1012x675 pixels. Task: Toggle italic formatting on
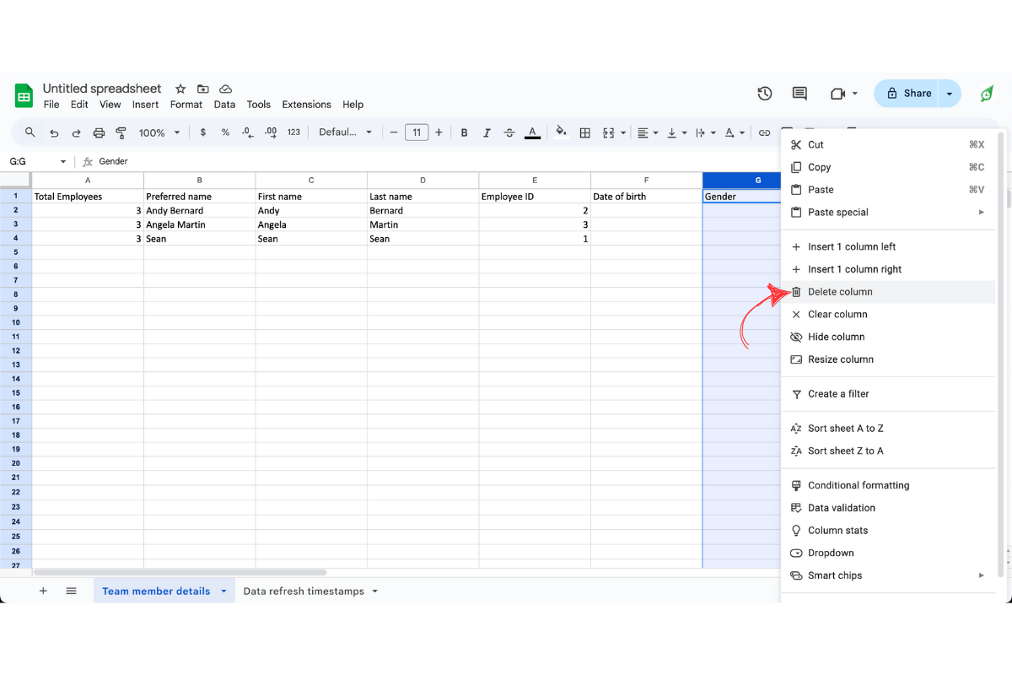point(487,132)
